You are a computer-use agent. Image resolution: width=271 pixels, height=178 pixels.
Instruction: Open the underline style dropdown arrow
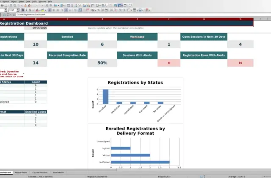pyautogui.click(x=33, y=10)
